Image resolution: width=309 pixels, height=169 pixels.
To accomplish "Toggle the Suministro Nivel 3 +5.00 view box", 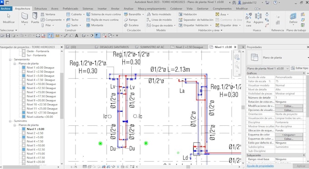I will (x=24, y=137).
